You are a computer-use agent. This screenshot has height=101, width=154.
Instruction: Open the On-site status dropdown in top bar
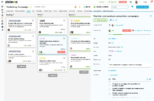coord(103,2)
